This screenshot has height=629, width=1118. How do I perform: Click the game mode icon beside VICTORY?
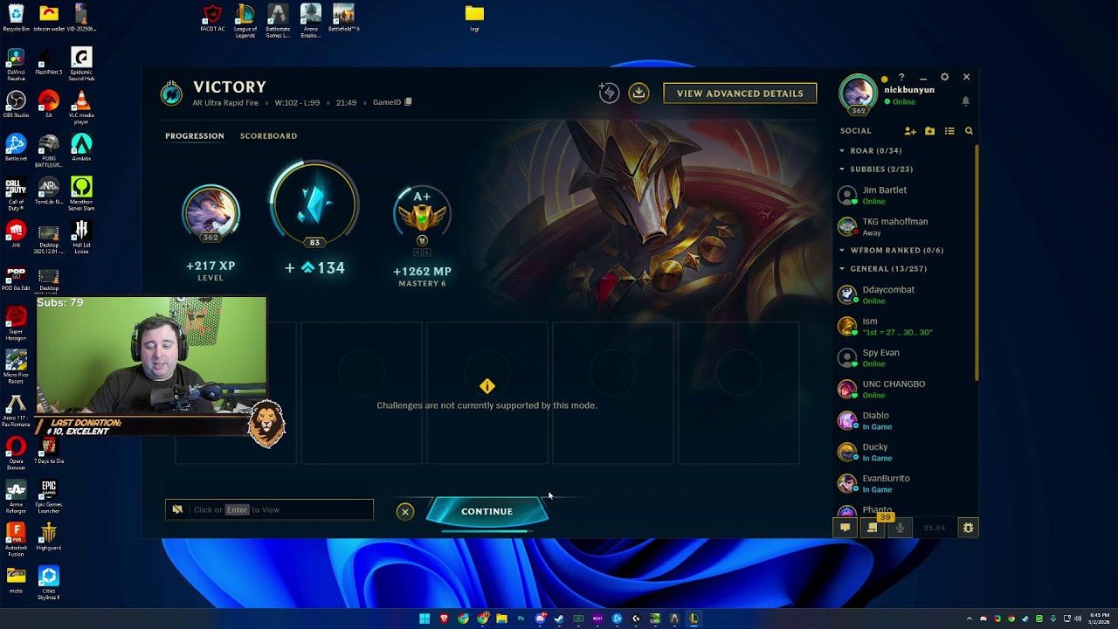pos(171,93)
